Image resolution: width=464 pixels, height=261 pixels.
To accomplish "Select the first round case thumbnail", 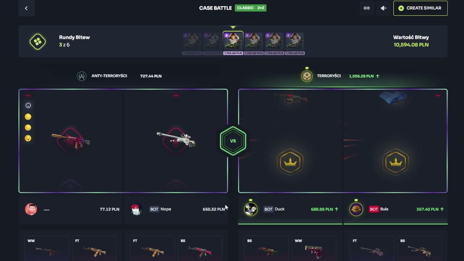I will [x=192, y=43].
